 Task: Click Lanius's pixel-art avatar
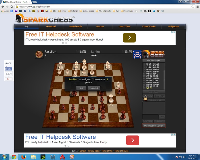click(137, 54)
